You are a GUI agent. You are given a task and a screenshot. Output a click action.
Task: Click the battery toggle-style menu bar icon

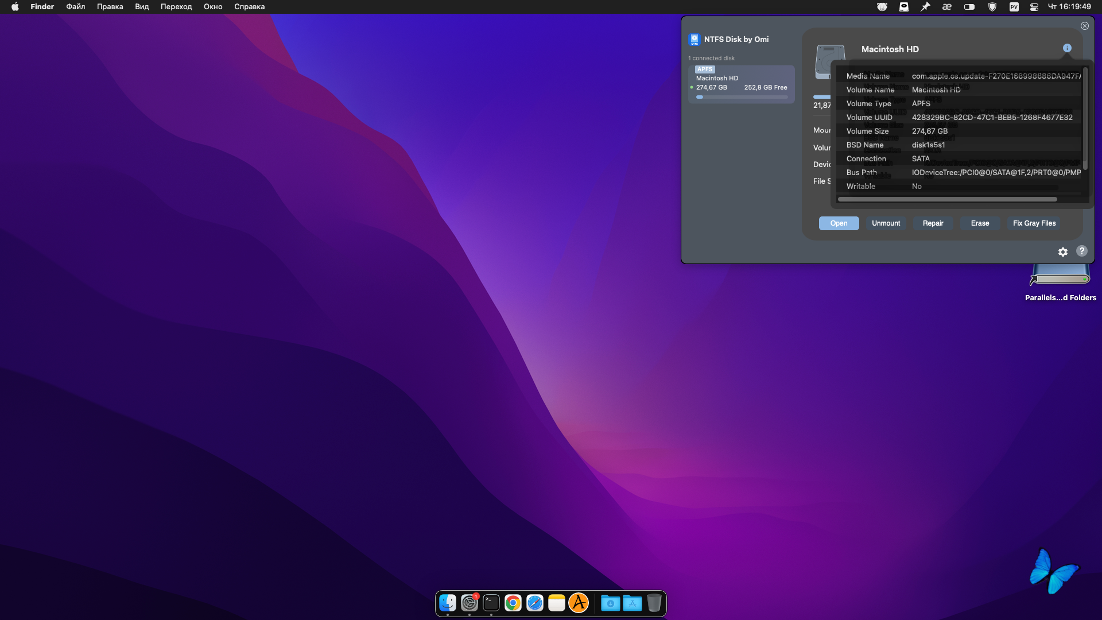coord(969,7)
